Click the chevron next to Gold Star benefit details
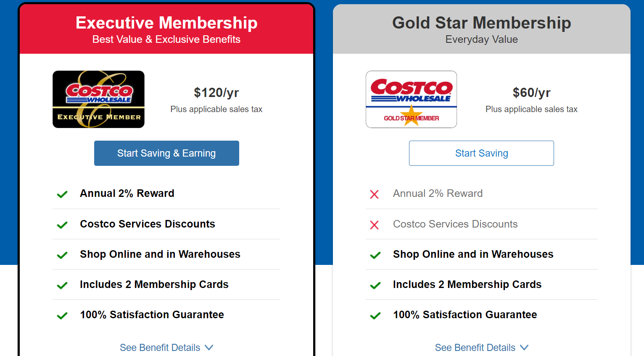Screen dimensions: 644x356 [x=524, y=348]
